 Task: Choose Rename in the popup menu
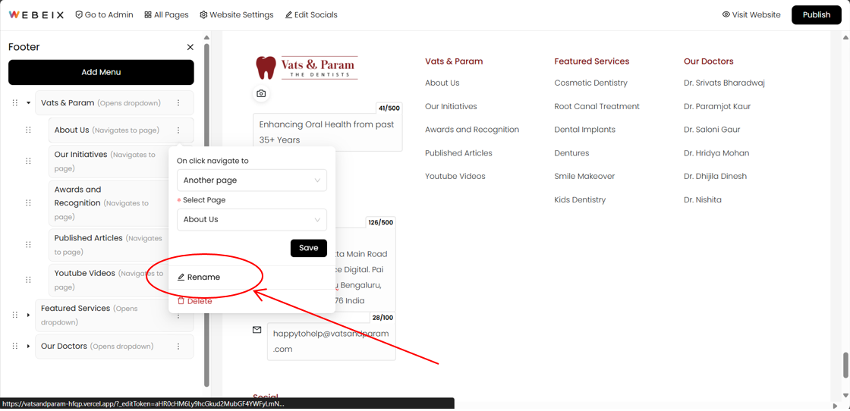pyautogui.click(x=198, y=278)
